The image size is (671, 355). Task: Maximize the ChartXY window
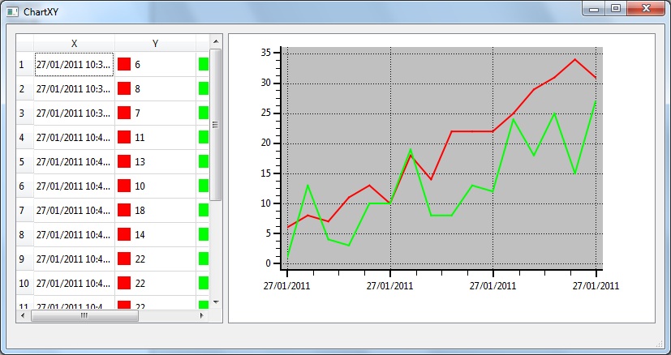616,8
